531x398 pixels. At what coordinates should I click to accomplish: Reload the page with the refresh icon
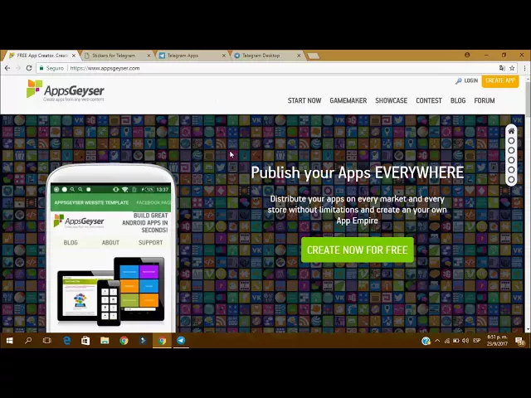point(29,68)
